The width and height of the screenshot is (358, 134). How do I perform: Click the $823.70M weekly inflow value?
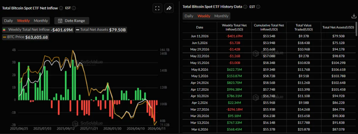click(234, 82)
